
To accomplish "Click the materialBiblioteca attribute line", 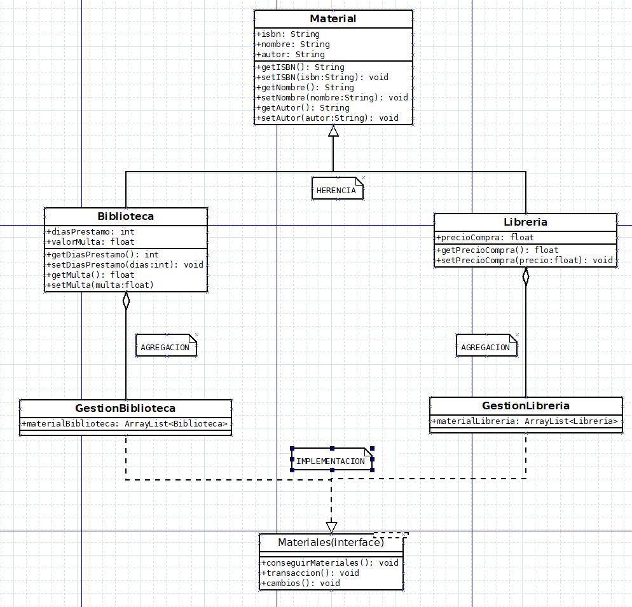I will (125, 423).
